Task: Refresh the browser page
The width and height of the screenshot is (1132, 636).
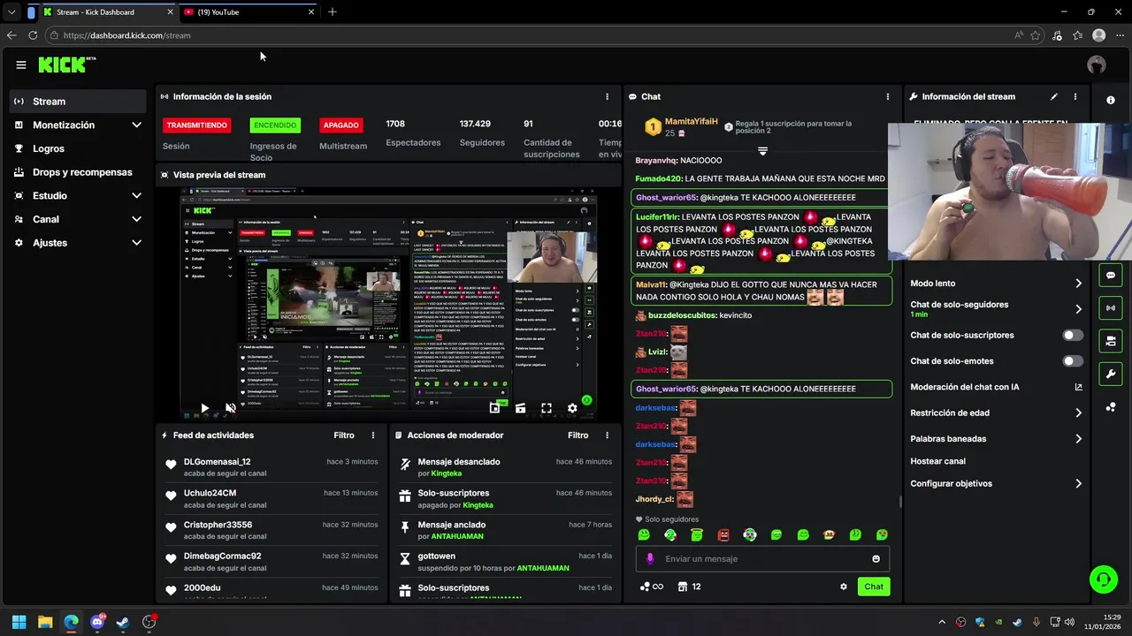Action: point(33,35)
